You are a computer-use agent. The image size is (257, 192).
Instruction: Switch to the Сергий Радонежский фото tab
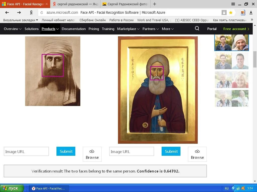click(x=125, y=4)
